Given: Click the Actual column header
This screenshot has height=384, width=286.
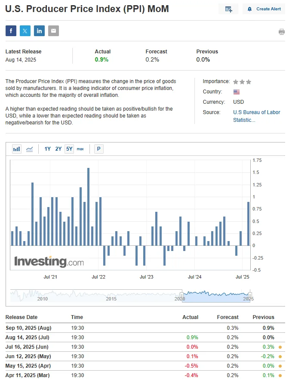Looking at the screenshot, I should (191, 317).
